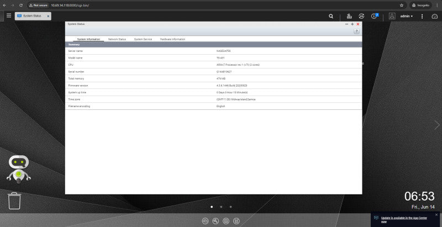Open the Dashboard gauge icon
Viewport: 442px width, 227px height.
click(x=435, y=17)
